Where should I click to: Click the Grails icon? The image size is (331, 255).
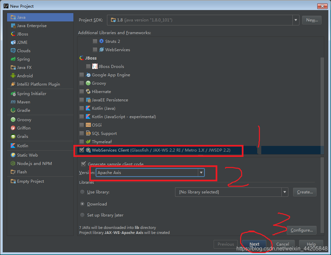pos(13,137)
